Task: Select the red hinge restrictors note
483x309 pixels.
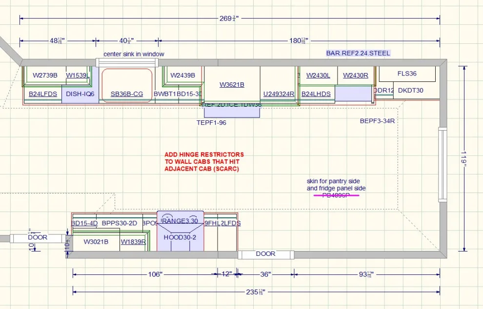Action: 204,162
